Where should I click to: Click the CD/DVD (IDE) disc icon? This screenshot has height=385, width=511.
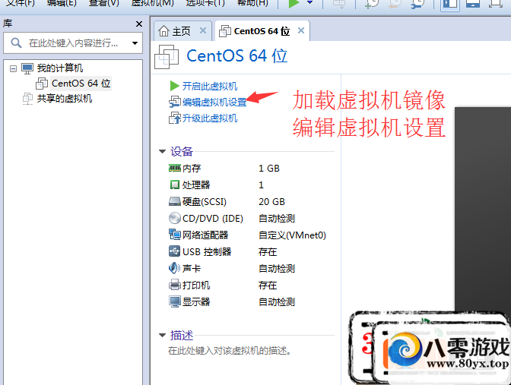click(x=175, y=218)
